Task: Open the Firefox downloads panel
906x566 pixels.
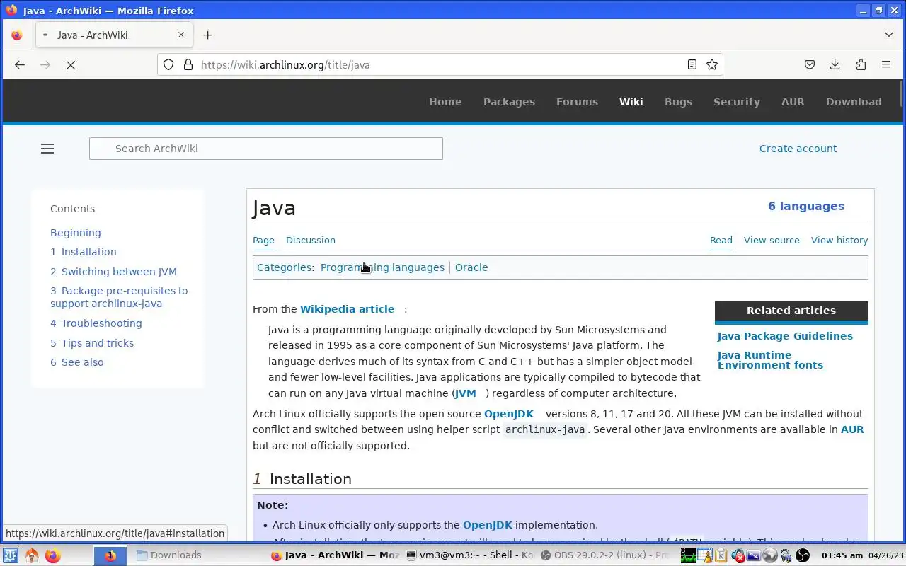Action: tap(835, 64)
